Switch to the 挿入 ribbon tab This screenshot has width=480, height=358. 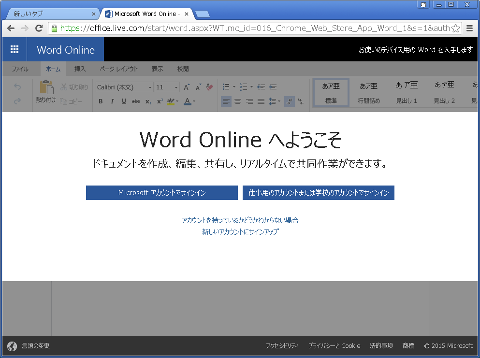pos(79,69)
